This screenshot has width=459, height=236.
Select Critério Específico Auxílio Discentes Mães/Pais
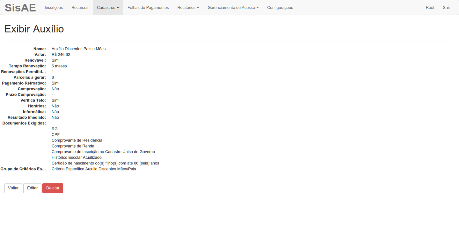click(94, 169)
